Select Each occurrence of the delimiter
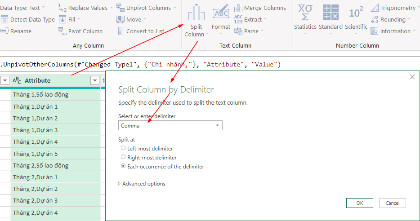Viewport: 420px width, 221px height. (123, 166)
